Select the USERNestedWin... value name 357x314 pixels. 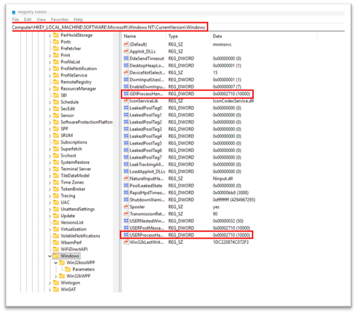click(x=147, y=221)
